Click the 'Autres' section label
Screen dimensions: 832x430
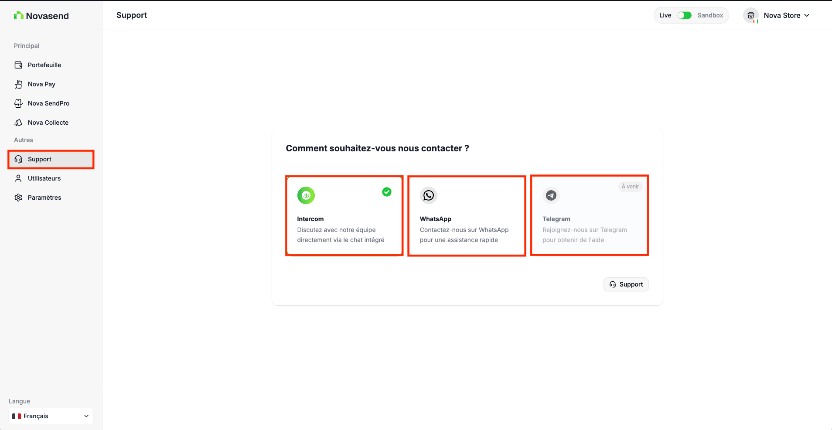tap(24, 140)
